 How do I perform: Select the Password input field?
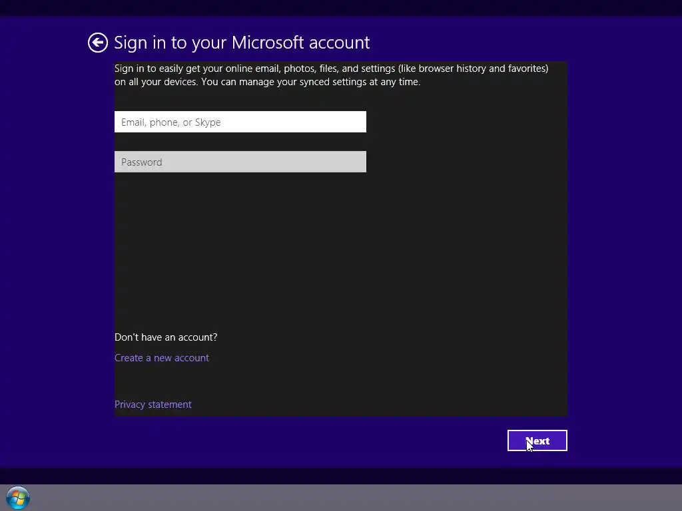(x=240, y=162)
